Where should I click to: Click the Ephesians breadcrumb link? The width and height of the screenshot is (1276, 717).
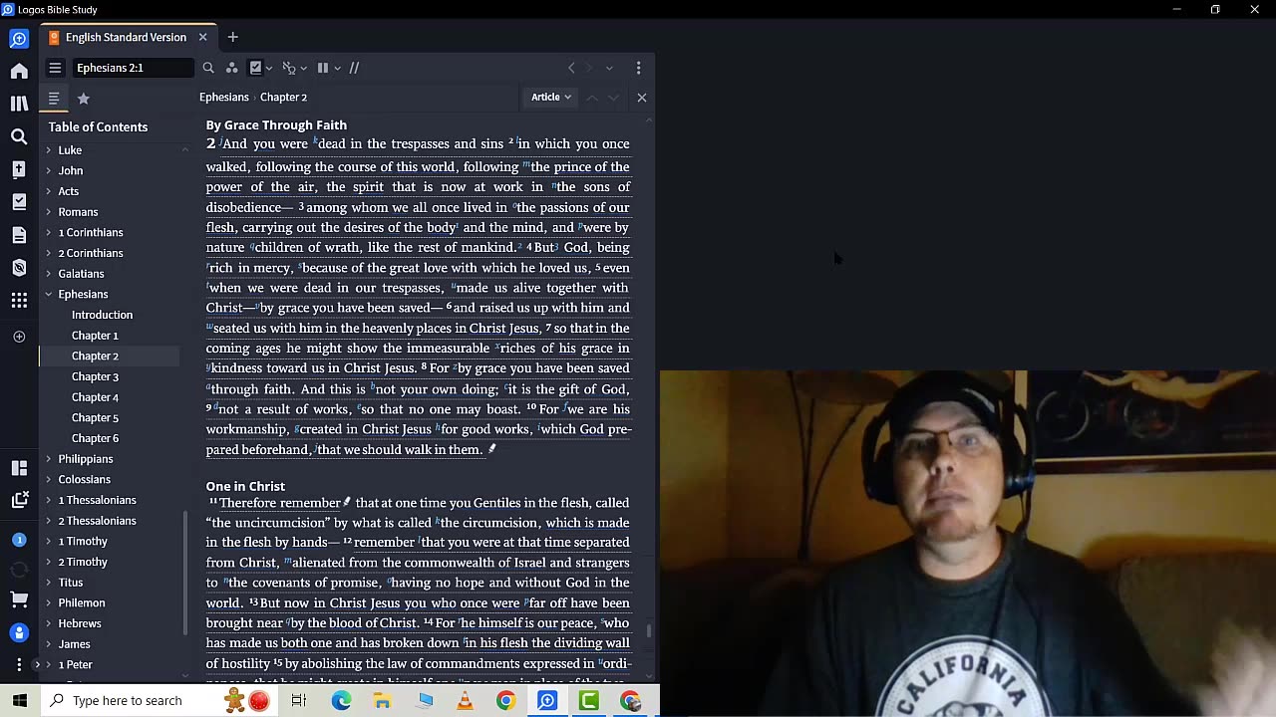pos(224,97)
